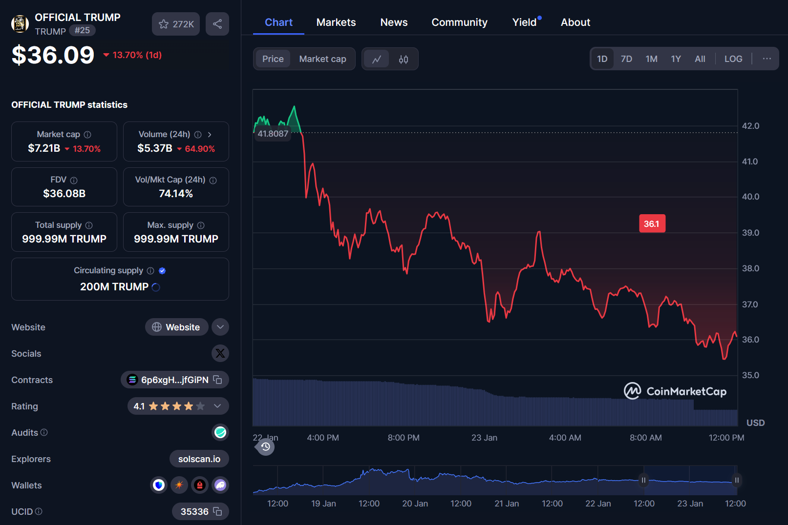
Task: Expand Volume (24h) details arrow
Action: tap(210, 135)
